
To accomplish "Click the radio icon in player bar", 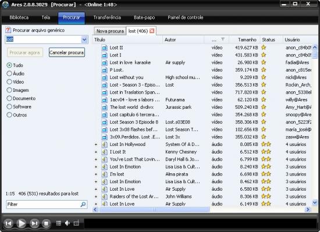I will pos(76,223).
